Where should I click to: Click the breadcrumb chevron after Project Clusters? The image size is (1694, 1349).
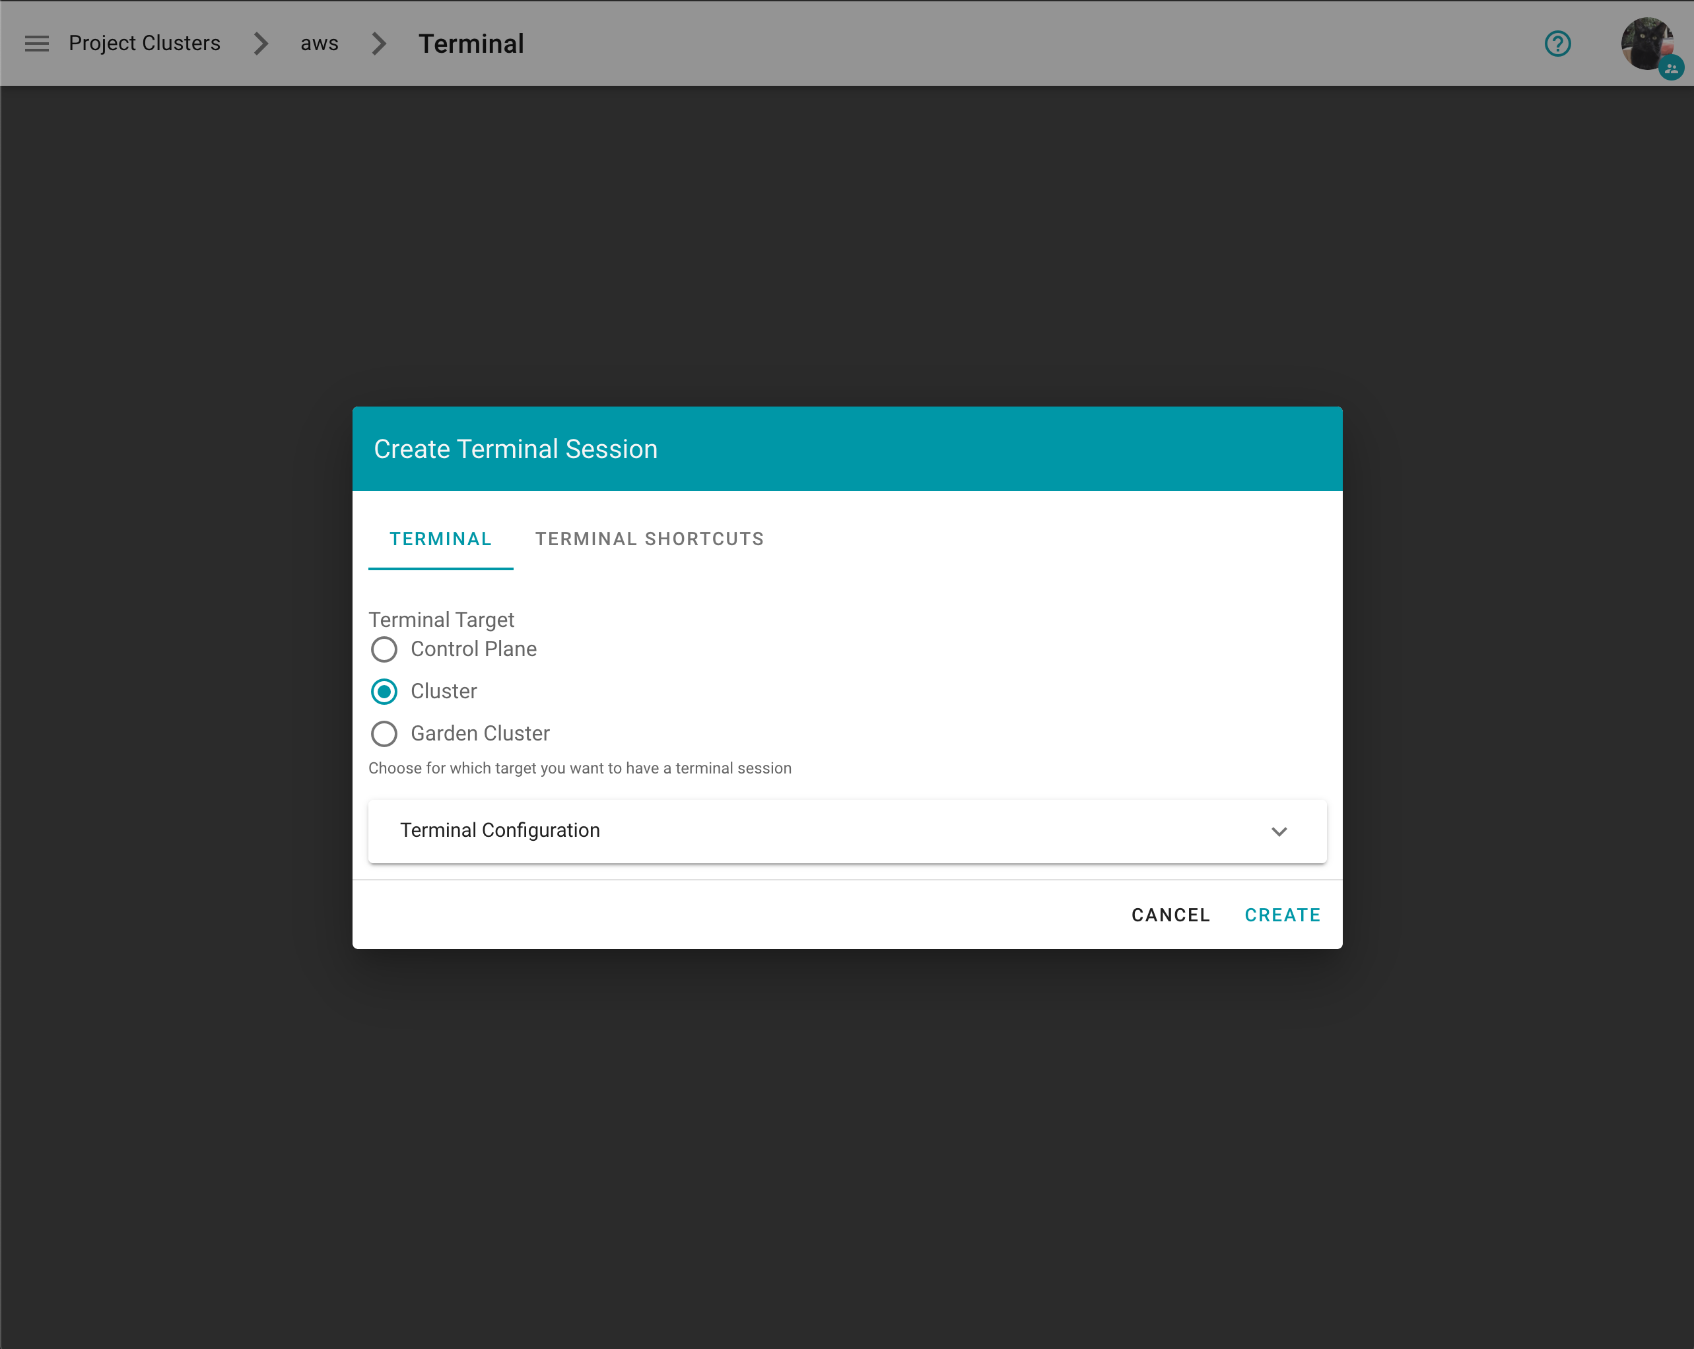click(x=261, y=43)
